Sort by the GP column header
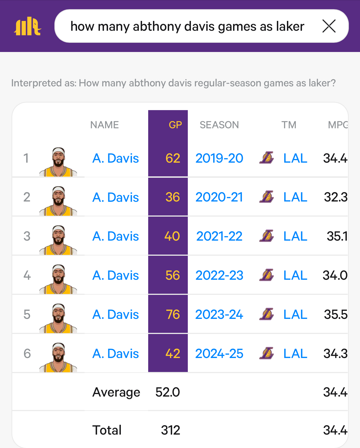The image size is (360, 448). (175, 125)
